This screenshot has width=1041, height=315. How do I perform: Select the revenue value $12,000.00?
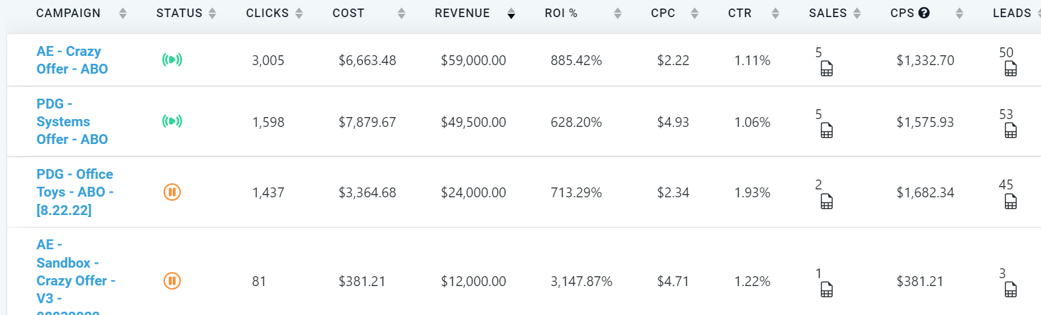coord(473,281)
